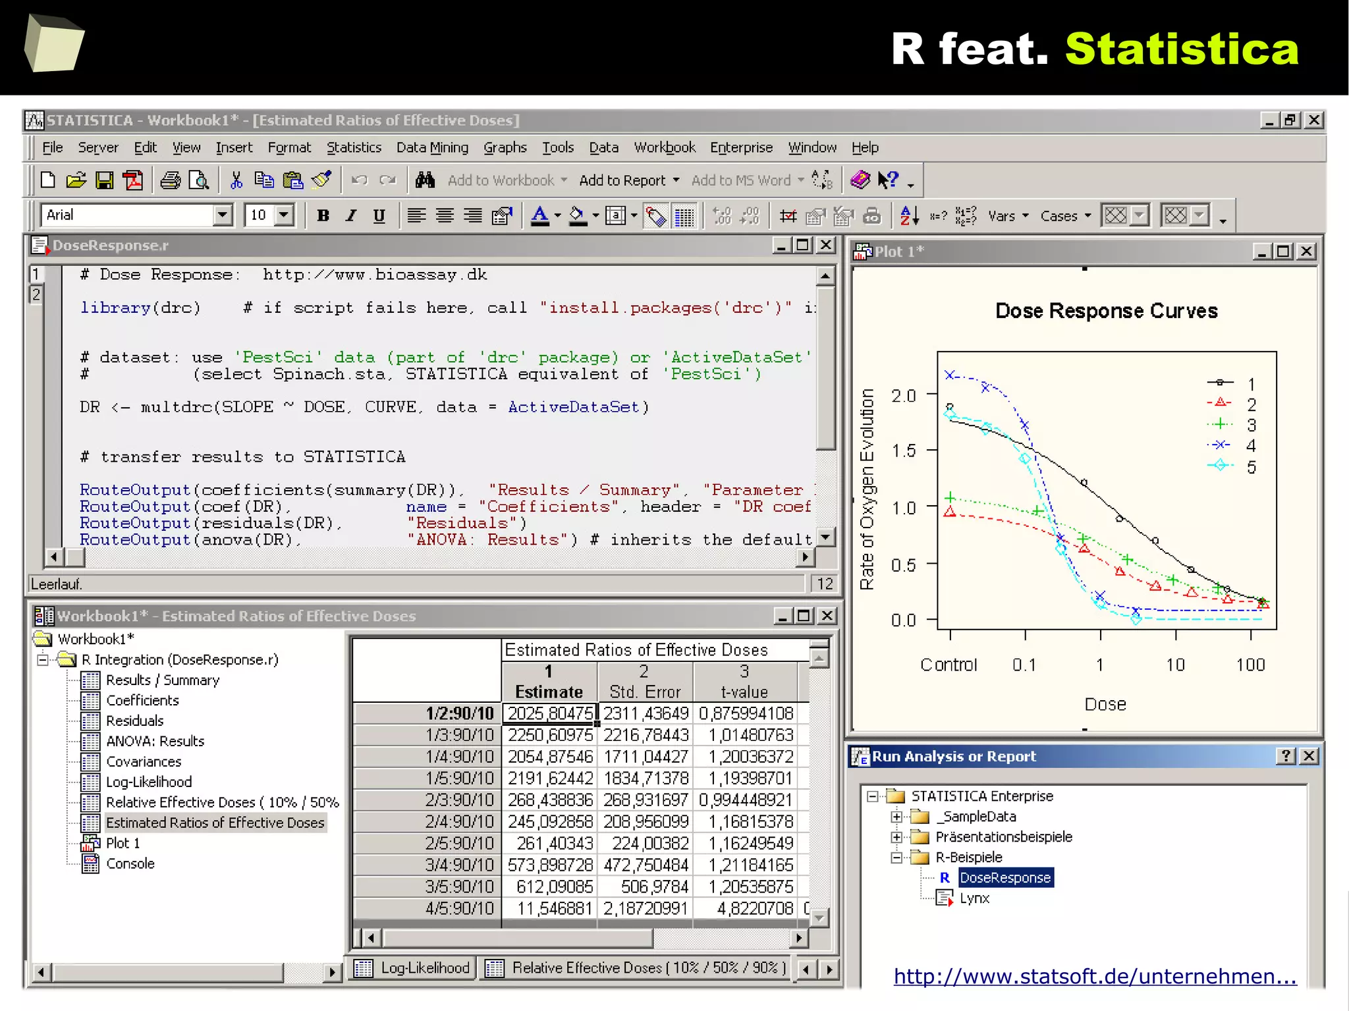Click the spreadsheet horizontal scrollbar thumb
This screenshot has height=1011, width=1349.
[x=518, y=937]
